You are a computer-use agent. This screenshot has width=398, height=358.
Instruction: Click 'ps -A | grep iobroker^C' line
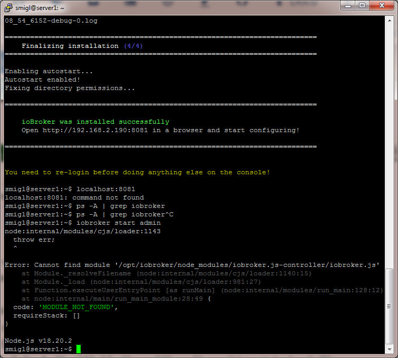click(89, 214)
